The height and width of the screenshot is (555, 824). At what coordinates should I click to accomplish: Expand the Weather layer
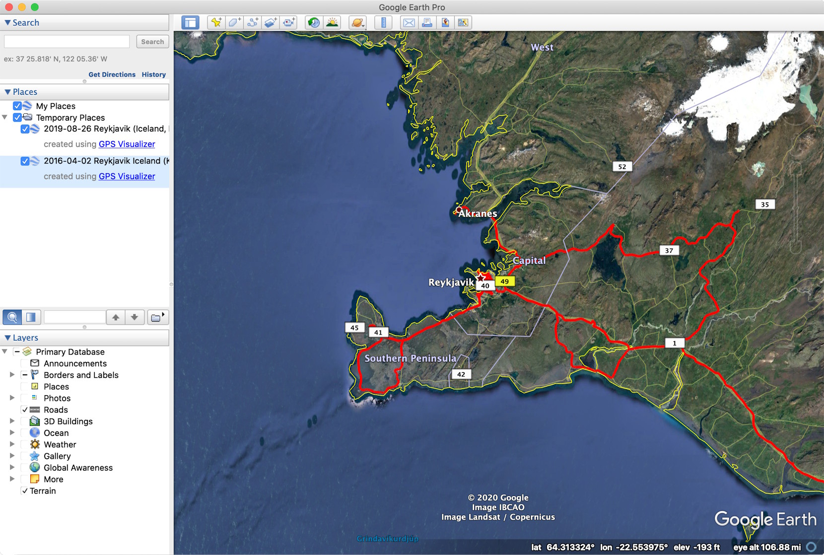[12, 444]
